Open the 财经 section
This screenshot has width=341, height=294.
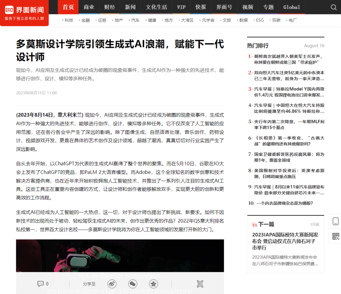point(109,7)
